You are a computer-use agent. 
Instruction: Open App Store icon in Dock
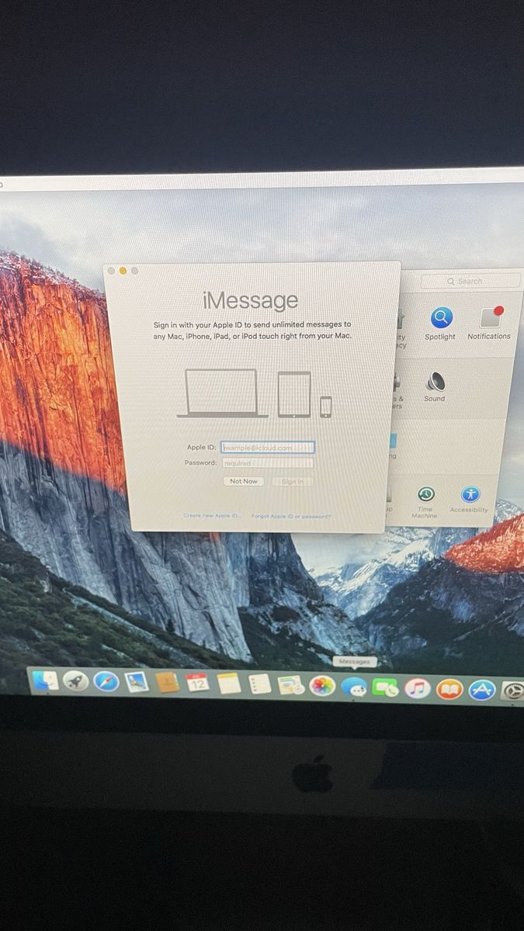click(481, 690)
